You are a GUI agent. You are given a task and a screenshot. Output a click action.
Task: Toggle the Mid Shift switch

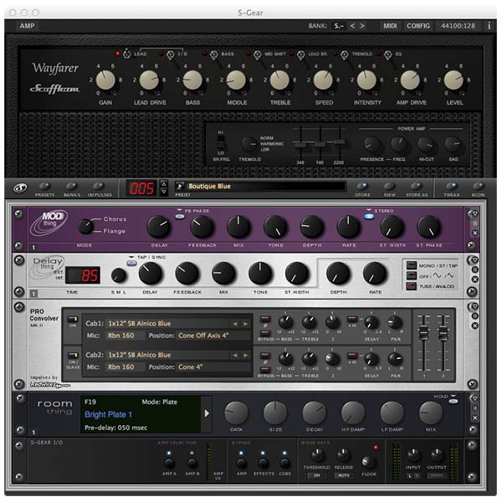(x=258, y=54)
